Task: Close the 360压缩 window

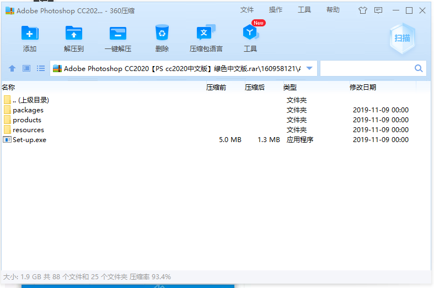Action: [422, 10]
